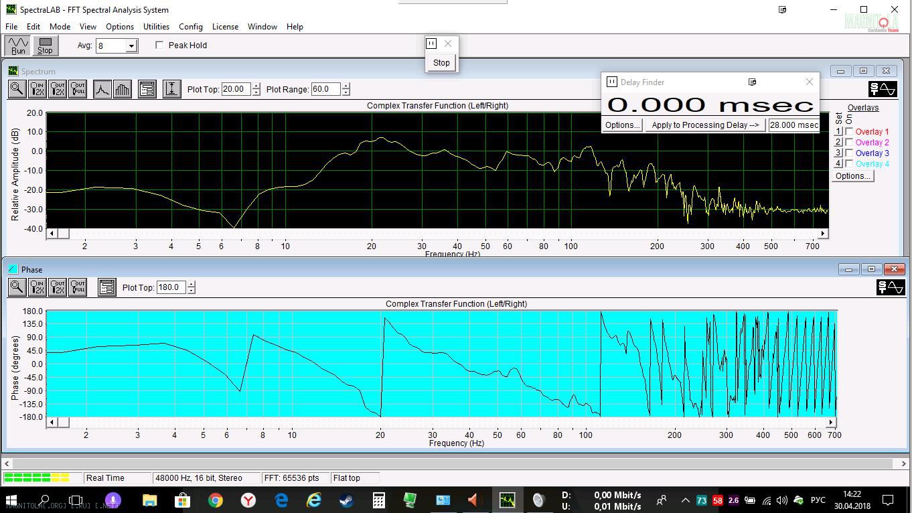Open the Utilities menu

[x=156, y=27]
